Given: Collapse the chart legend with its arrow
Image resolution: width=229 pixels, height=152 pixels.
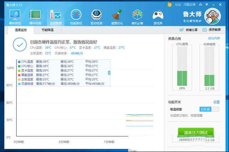Looking at the screenshot, I should (x=109, y=73).
